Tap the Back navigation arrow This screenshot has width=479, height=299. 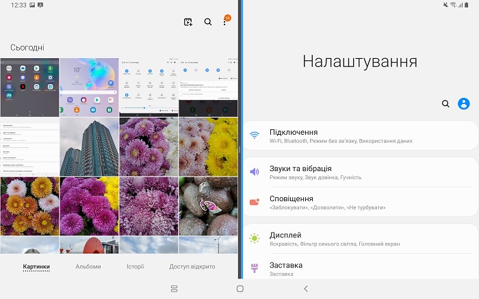(306, 289)
